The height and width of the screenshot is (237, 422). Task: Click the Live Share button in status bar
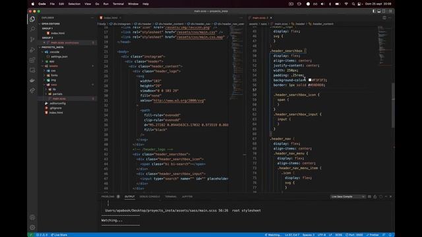pyautogui.click(x=59, y=235)
